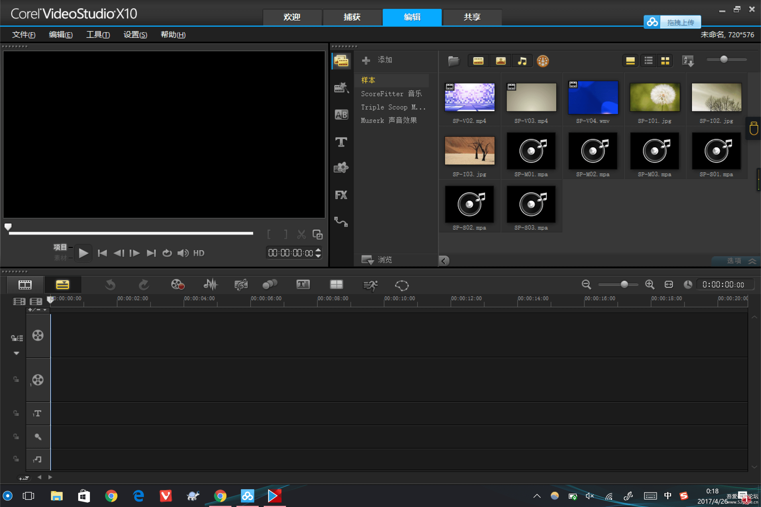Open Record/Capture option icon
The width and height of the screenshot is (761, 507).
[178, 285]
